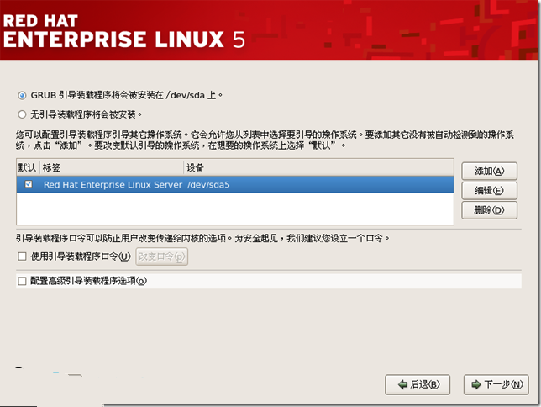Screen dimensions: 541x407
Task: Click the 添加(A) button
Action: (489, 171)
